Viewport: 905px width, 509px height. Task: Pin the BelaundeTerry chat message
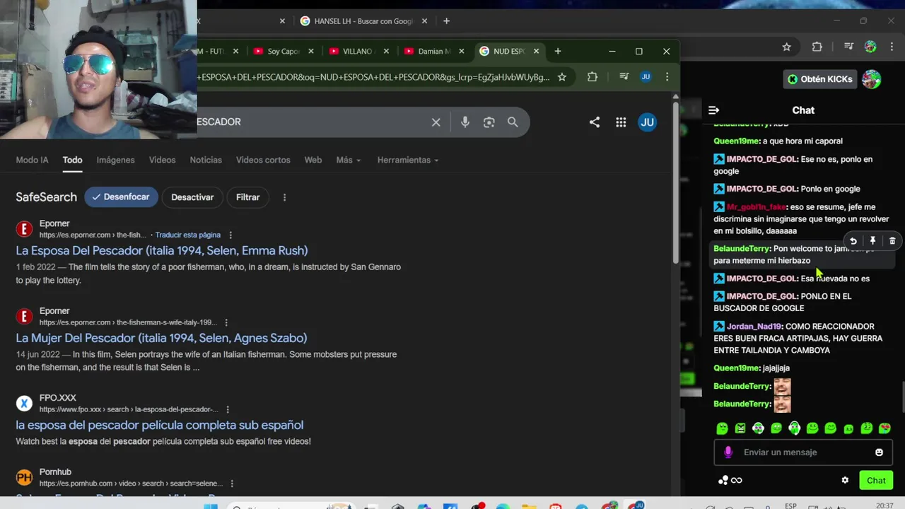(872, 241)
